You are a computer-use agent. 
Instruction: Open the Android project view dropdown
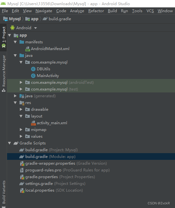(x=24, y=28)
